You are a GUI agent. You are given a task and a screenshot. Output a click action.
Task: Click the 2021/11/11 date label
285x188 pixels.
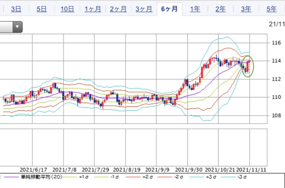point(251,170)
